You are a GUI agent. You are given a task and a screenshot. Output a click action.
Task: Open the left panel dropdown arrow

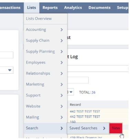(10, 70)
